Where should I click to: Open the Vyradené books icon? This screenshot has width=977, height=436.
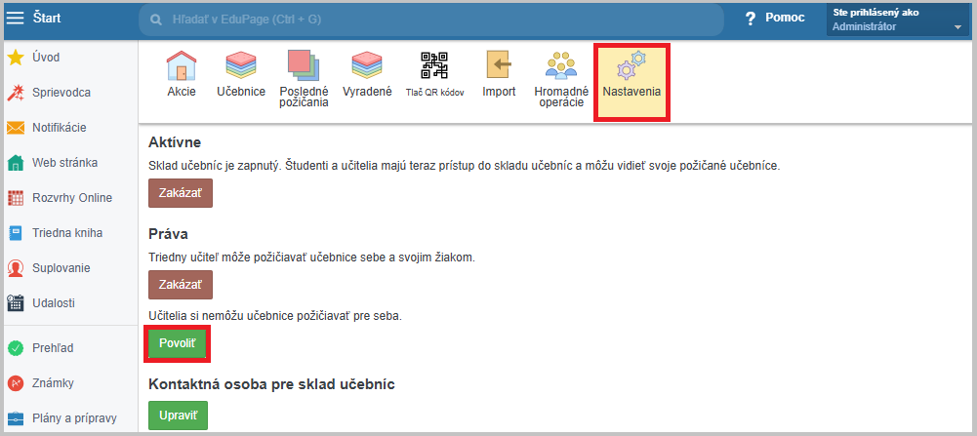coord(367,65)
